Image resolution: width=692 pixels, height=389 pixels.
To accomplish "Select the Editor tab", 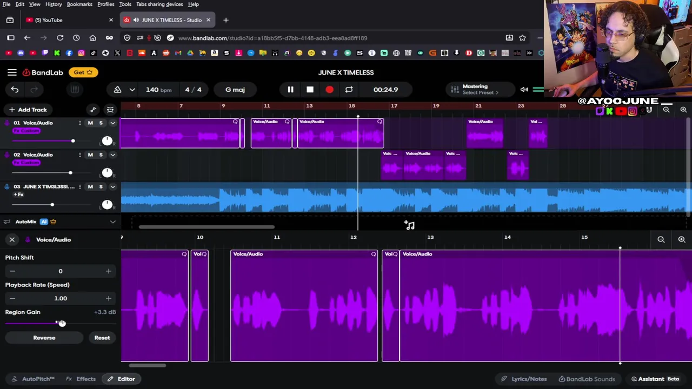I will coord(121,379).
